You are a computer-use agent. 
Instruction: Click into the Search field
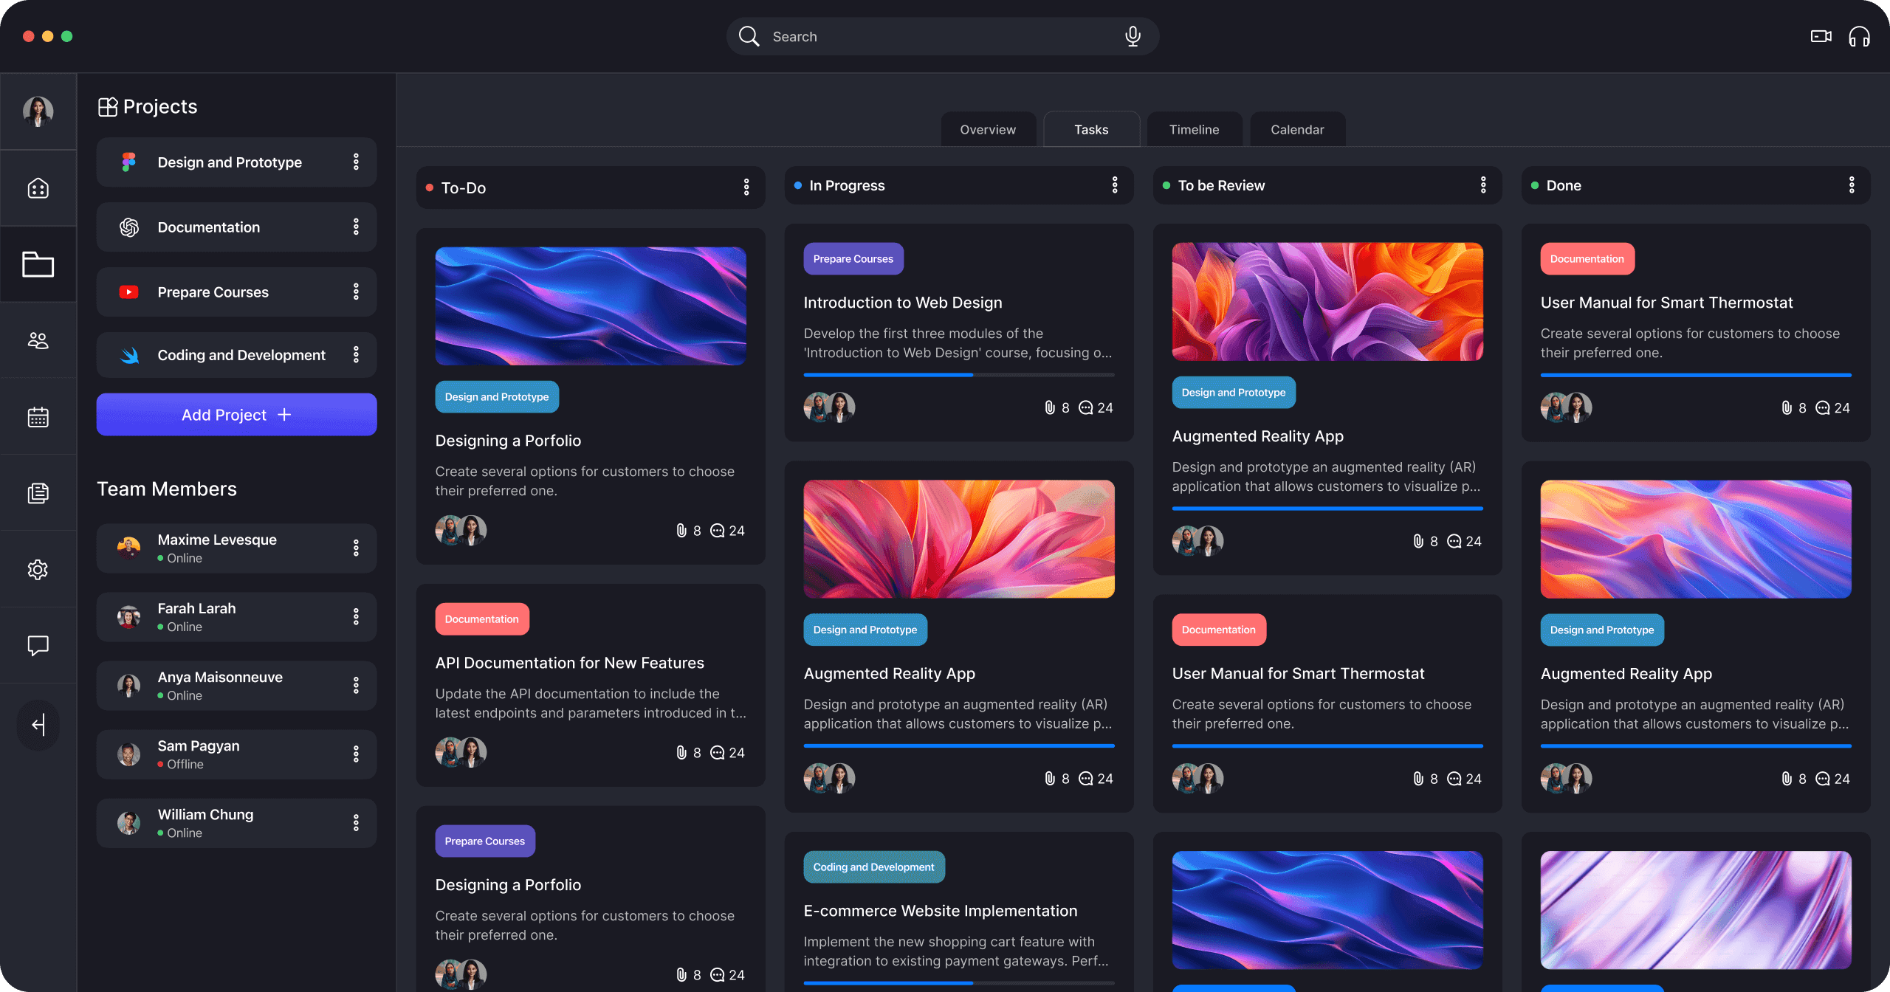tap(938, 36)
